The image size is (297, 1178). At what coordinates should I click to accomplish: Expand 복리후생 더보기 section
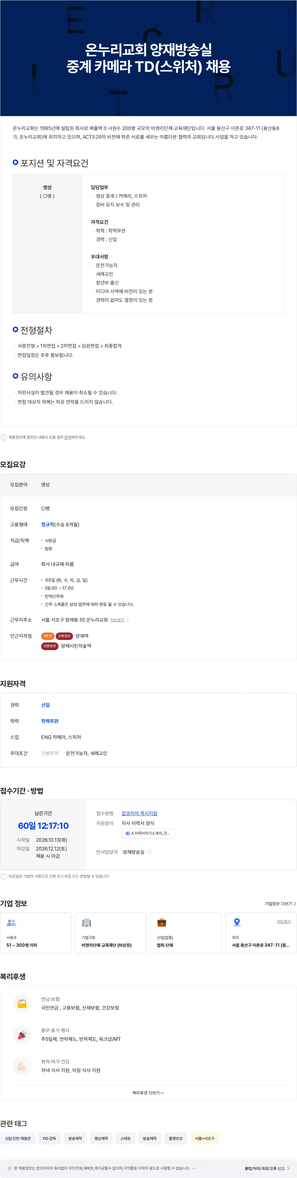tap(148, 1093)
